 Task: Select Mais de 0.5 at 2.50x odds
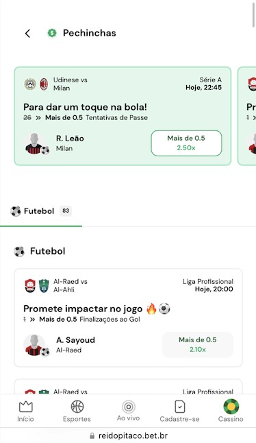tap(186, 143)
